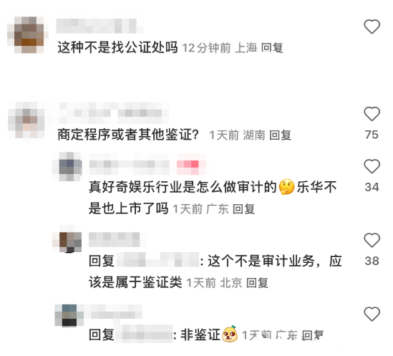Reply to the 商定程序 comment from 湖南
This screenshot has width=393, height=356.
coord(280,135)
